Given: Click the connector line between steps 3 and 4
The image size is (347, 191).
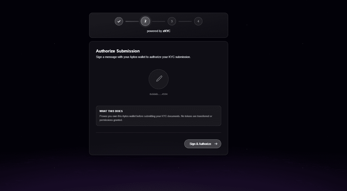Looking at the screenshot, I should (185, 21).
